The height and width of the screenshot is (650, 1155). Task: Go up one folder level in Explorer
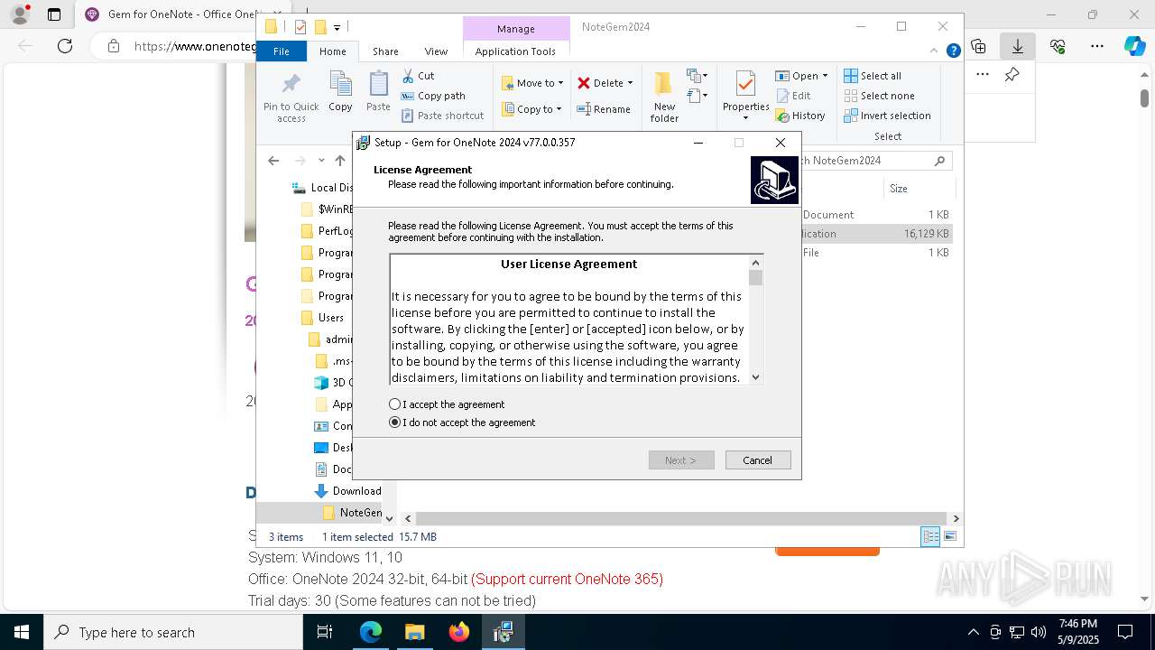339,161
